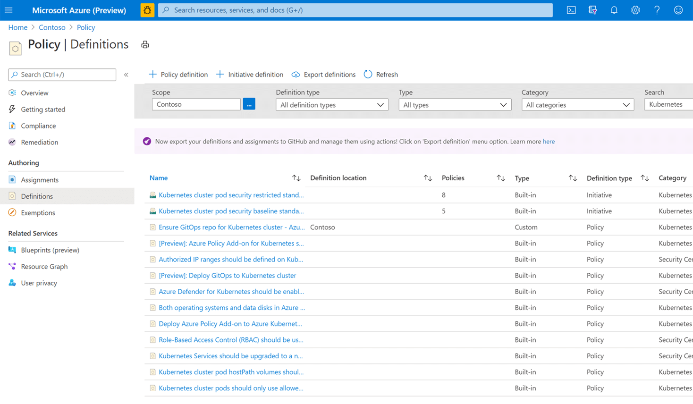Screen dimensions: 693x404
Task: Open the Ensure GitOps repo policy link
Action: point(231,227)
